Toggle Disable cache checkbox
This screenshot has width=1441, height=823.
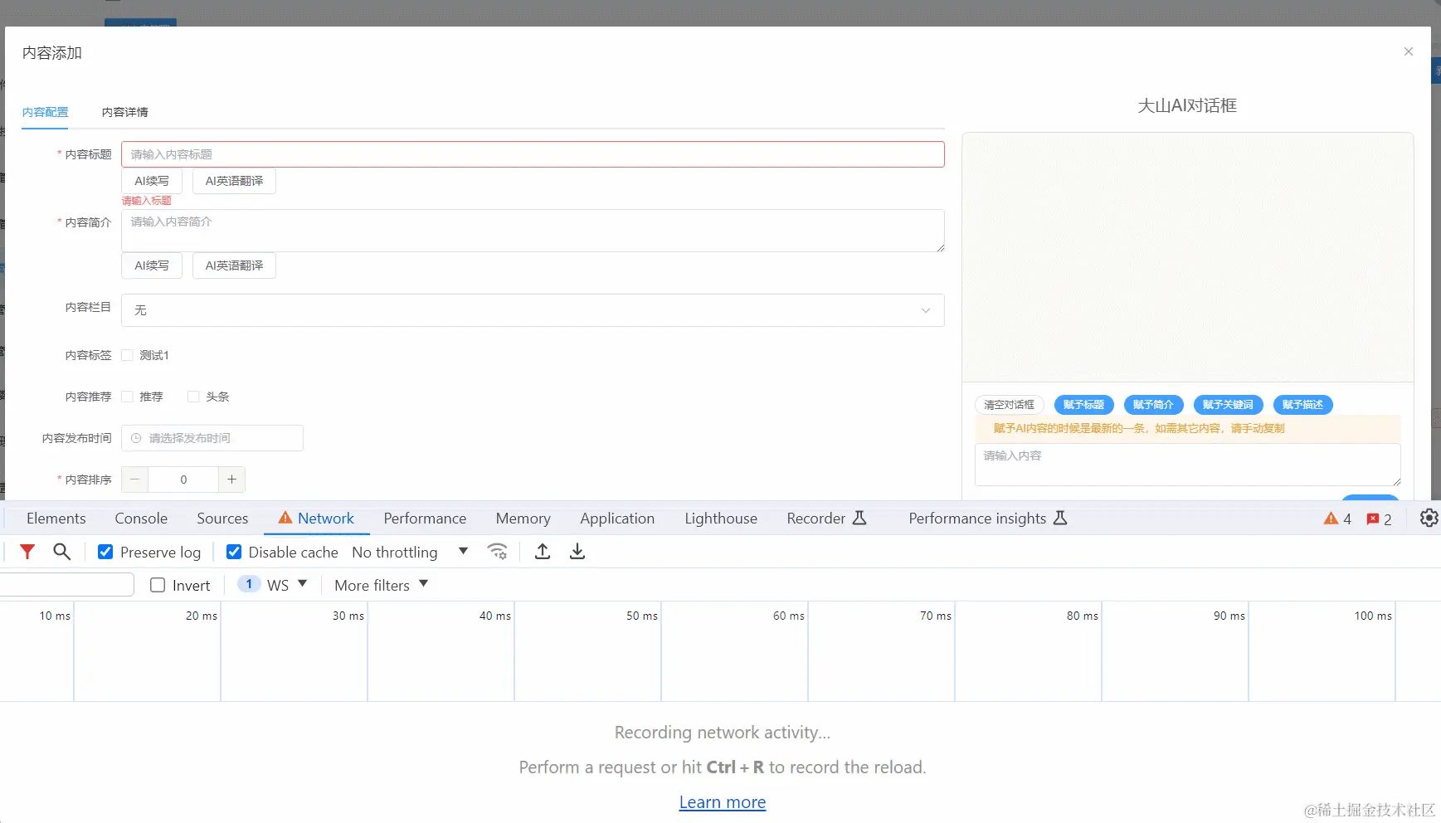pos(234,552)
